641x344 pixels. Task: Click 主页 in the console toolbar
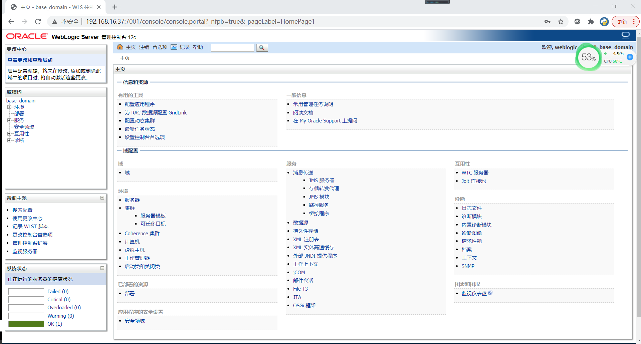pyautogui.click(x=131, y=47)
